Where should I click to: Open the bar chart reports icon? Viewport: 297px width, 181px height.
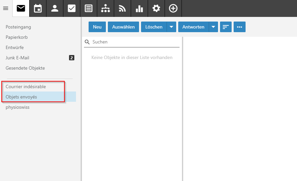coord(139,9)
